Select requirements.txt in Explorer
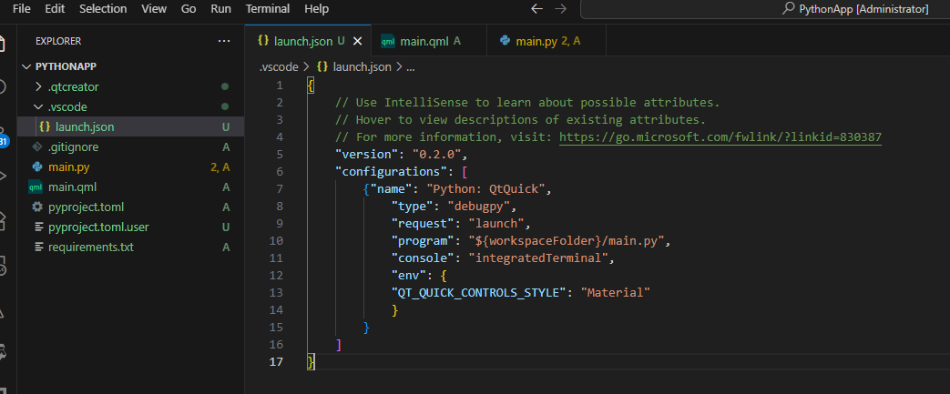The width and height of the screenshot is (950, 394). point(91,247)
